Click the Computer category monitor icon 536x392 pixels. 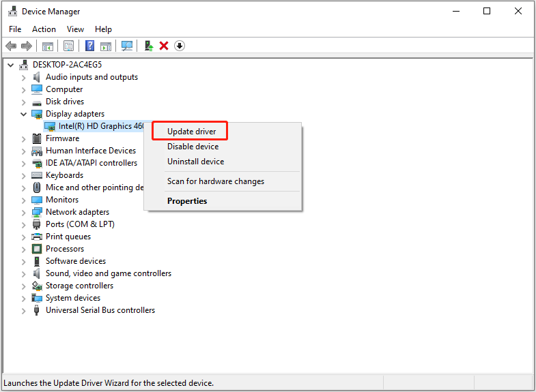(x=37, y=89)
